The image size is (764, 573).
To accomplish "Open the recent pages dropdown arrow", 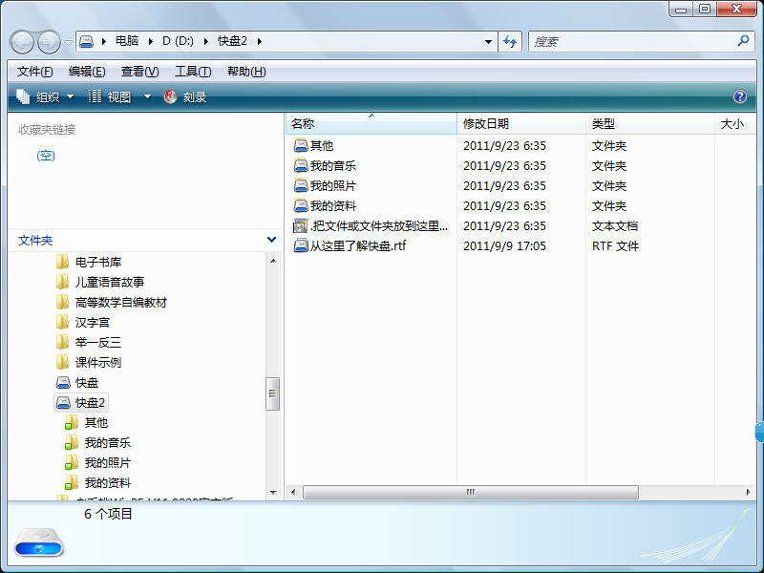I will click(x=68, y=42).
